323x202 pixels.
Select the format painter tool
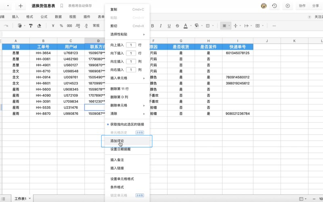[x=31, y=26]
